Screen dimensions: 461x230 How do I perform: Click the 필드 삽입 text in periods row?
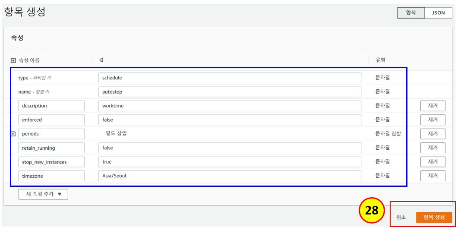point(116,134)
